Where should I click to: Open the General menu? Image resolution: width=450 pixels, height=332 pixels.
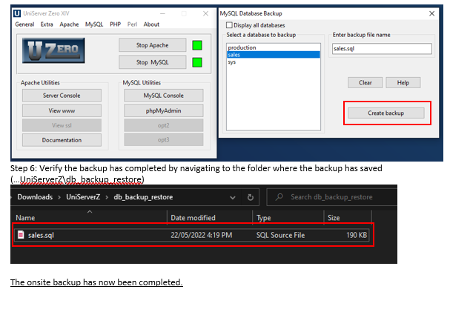point(24,24)
